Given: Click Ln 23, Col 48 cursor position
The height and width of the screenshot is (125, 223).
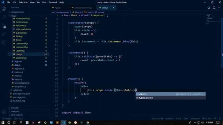Looking at the screenshot, I should click(157, 118).
